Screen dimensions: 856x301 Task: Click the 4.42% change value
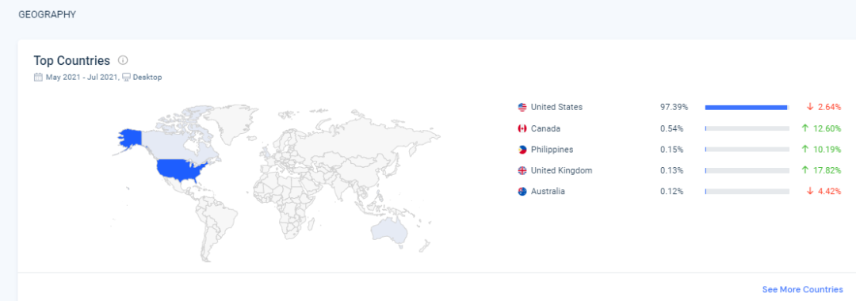pos(829,192)
